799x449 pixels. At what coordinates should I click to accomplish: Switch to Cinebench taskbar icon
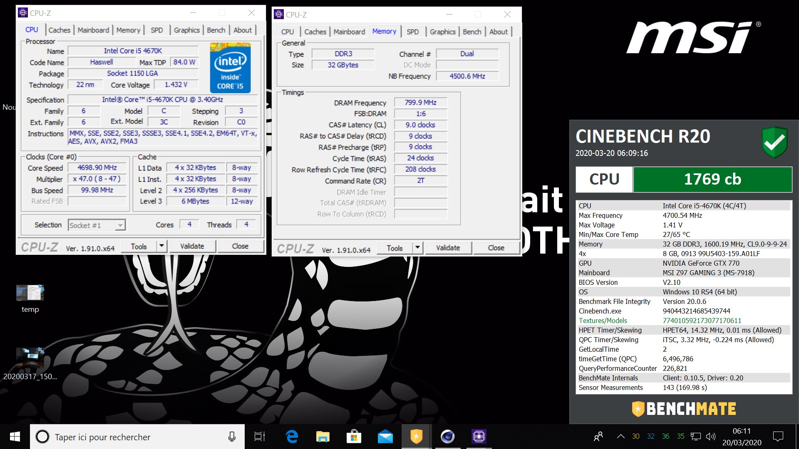(x=447, y=437)
